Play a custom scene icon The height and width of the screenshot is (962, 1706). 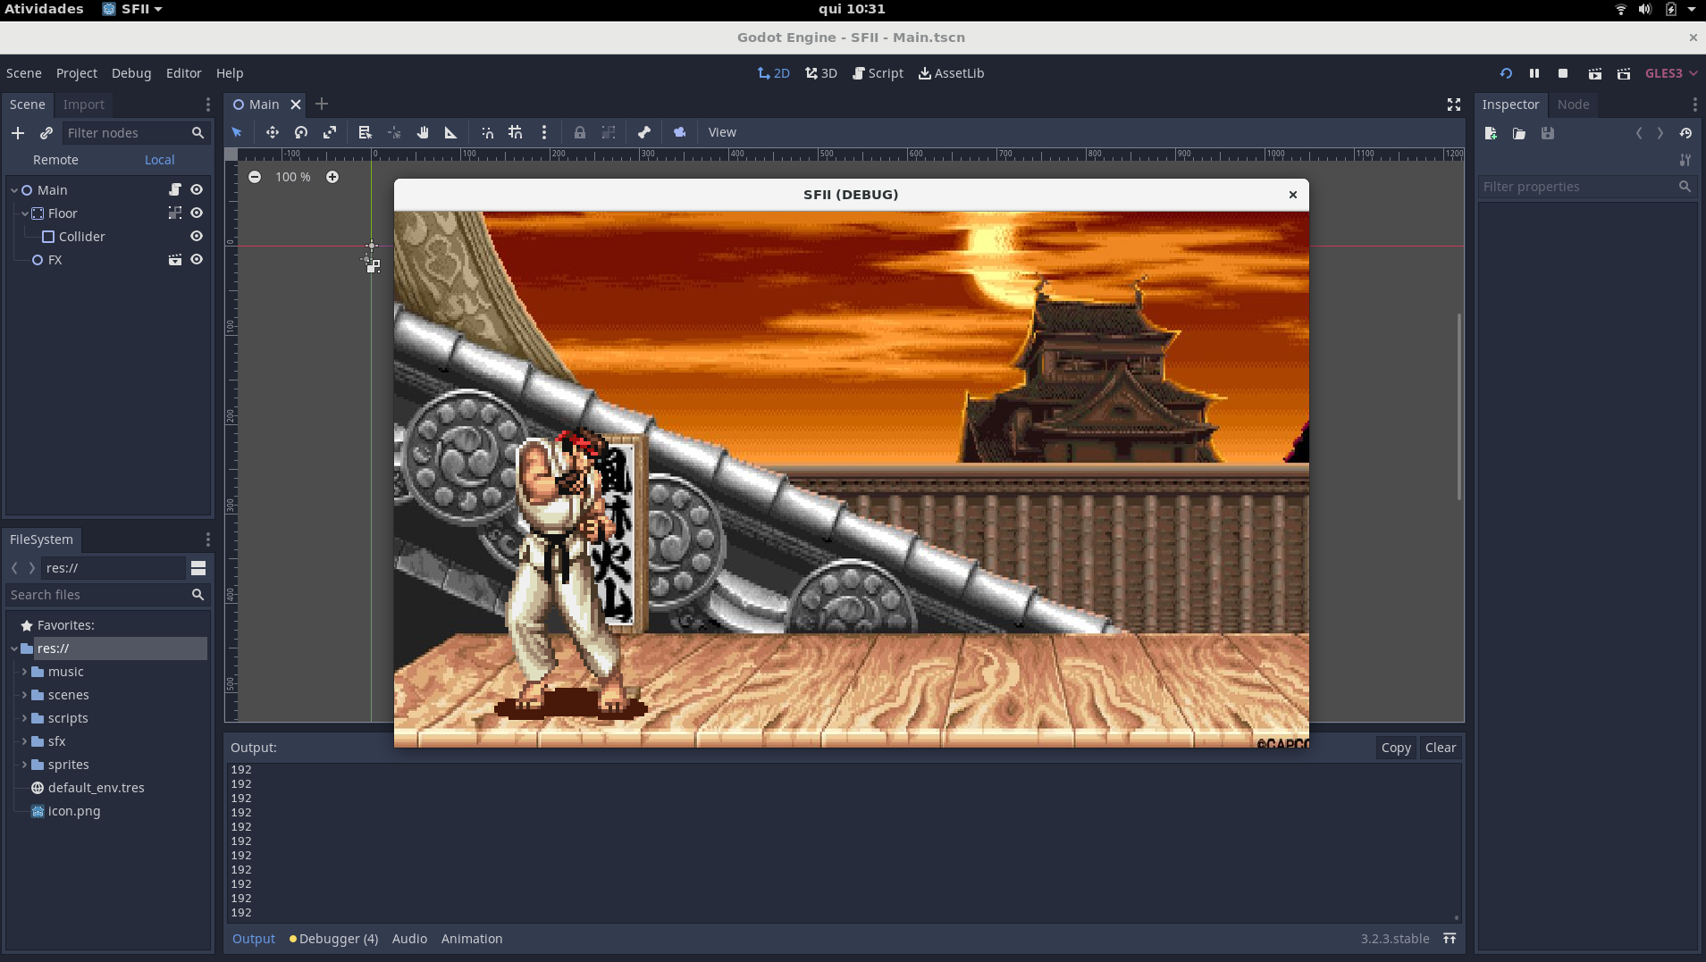tap(1624, 73)
